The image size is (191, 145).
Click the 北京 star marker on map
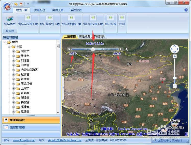(x=162, y=82)
